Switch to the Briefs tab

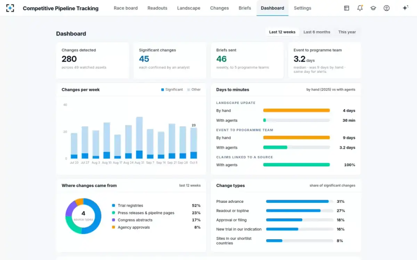(x=245, y=8)
